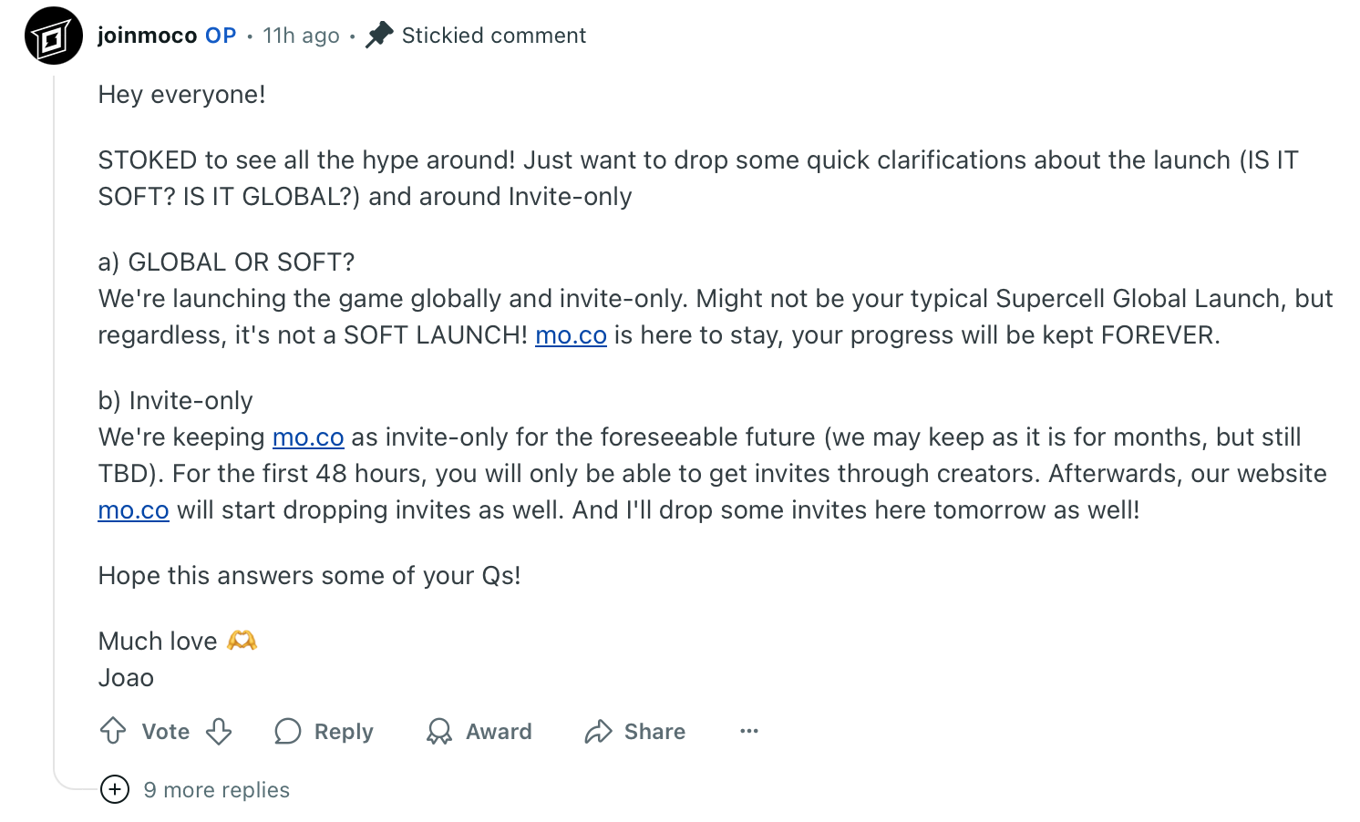Downvote the joinmoco comment
The width and height of the screenshot is (1360, 822).
point(219,731)
